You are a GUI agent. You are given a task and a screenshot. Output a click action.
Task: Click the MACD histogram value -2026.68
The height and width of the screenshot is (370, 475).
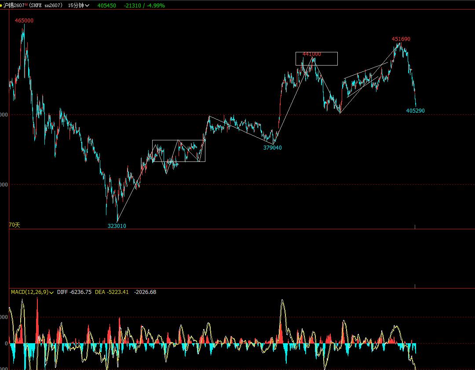pyautogui.click(x=145, y=292)
